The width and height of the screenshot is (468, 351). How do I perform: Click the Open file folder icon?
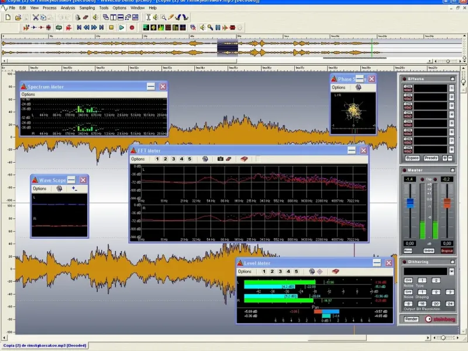(x=18, y=18)
